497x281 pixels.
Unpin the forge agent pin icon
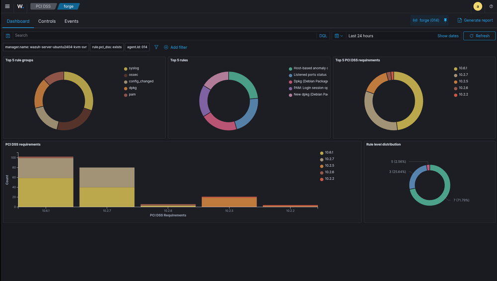445,20
